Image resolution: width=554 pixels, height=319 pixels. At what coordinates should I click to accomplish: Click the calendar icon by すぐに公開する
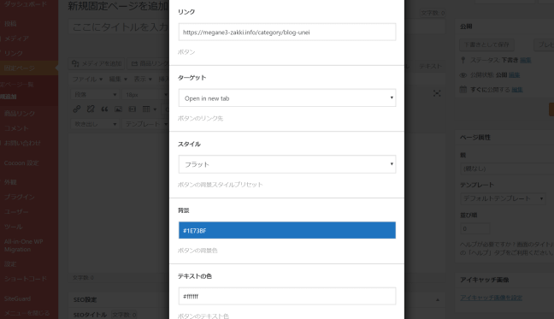pos(463,90)
